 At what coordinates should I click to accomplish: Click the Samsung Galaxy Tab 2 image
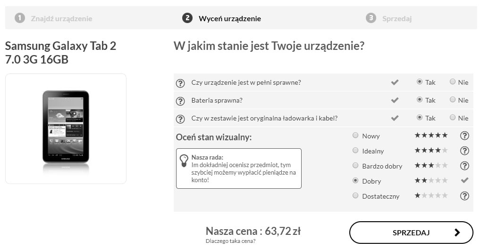coord(66,129)
